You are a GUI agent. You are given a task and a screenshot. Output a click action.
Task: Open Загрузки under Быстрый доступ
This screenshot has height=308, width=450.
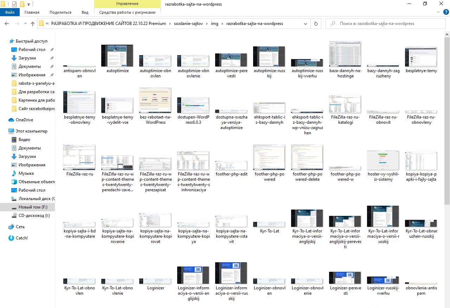tap(27, 58)
